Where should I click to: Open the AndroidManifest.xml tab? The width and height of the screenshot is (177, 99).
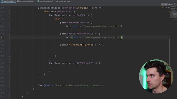pyautogui.click(x=46, y=1)
